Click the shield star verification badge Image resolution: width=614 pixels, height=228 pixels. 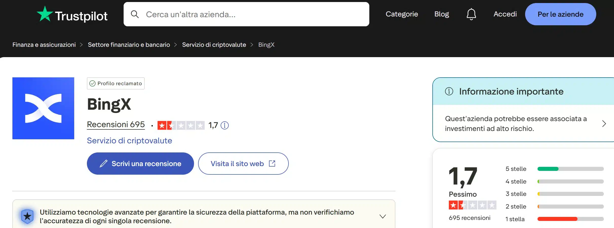point(27,216)
